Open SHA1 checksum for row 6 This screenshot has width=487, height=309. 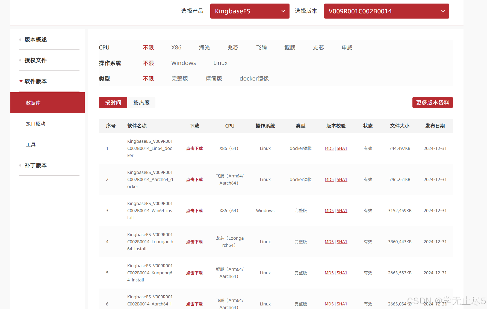pos(342,304)
